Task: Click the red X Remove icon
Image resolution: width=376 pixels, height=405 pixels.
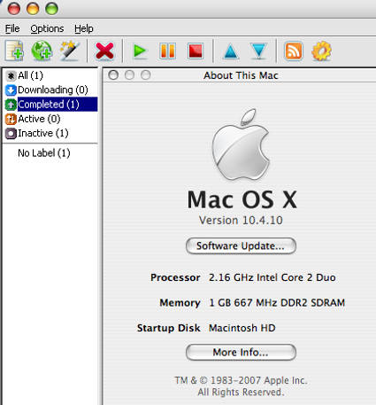Action: click(104, 51)
